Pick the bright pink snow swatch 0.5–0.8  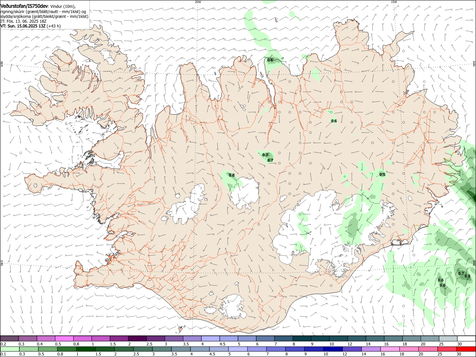(x=64, y=339)
